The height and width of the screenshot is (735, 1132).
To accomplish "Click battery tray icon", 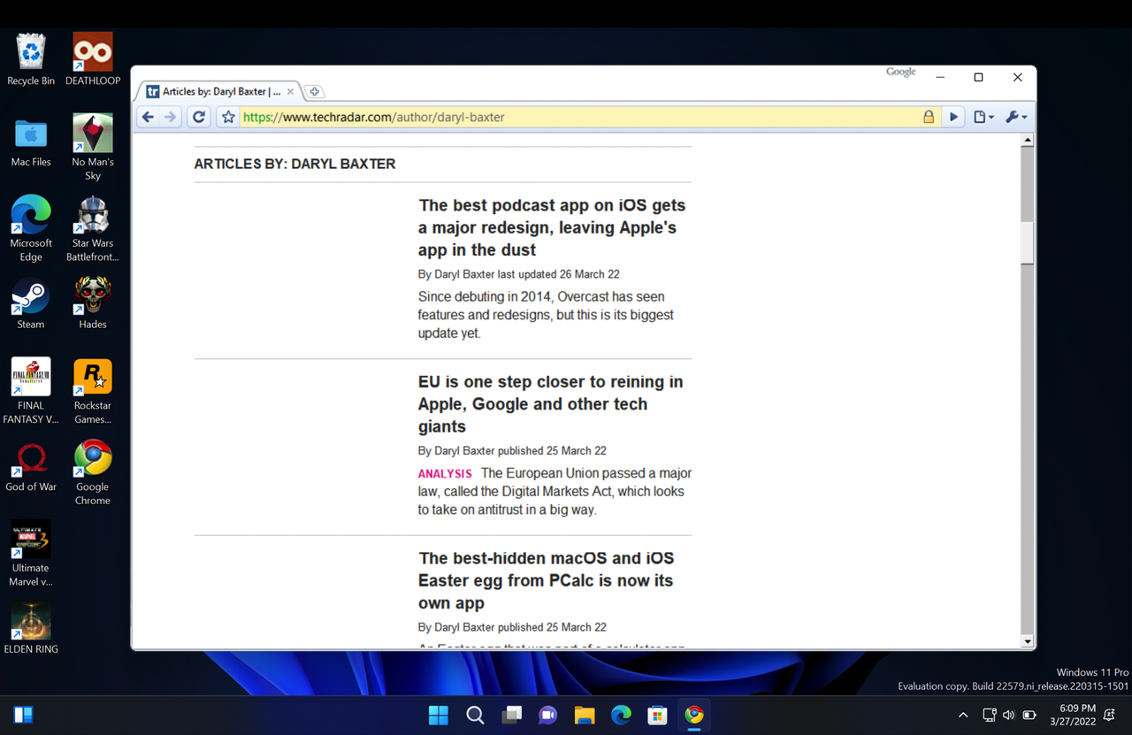I will point(1029,715).
